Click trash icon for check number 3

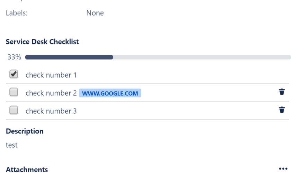click(x=282, y=110)
